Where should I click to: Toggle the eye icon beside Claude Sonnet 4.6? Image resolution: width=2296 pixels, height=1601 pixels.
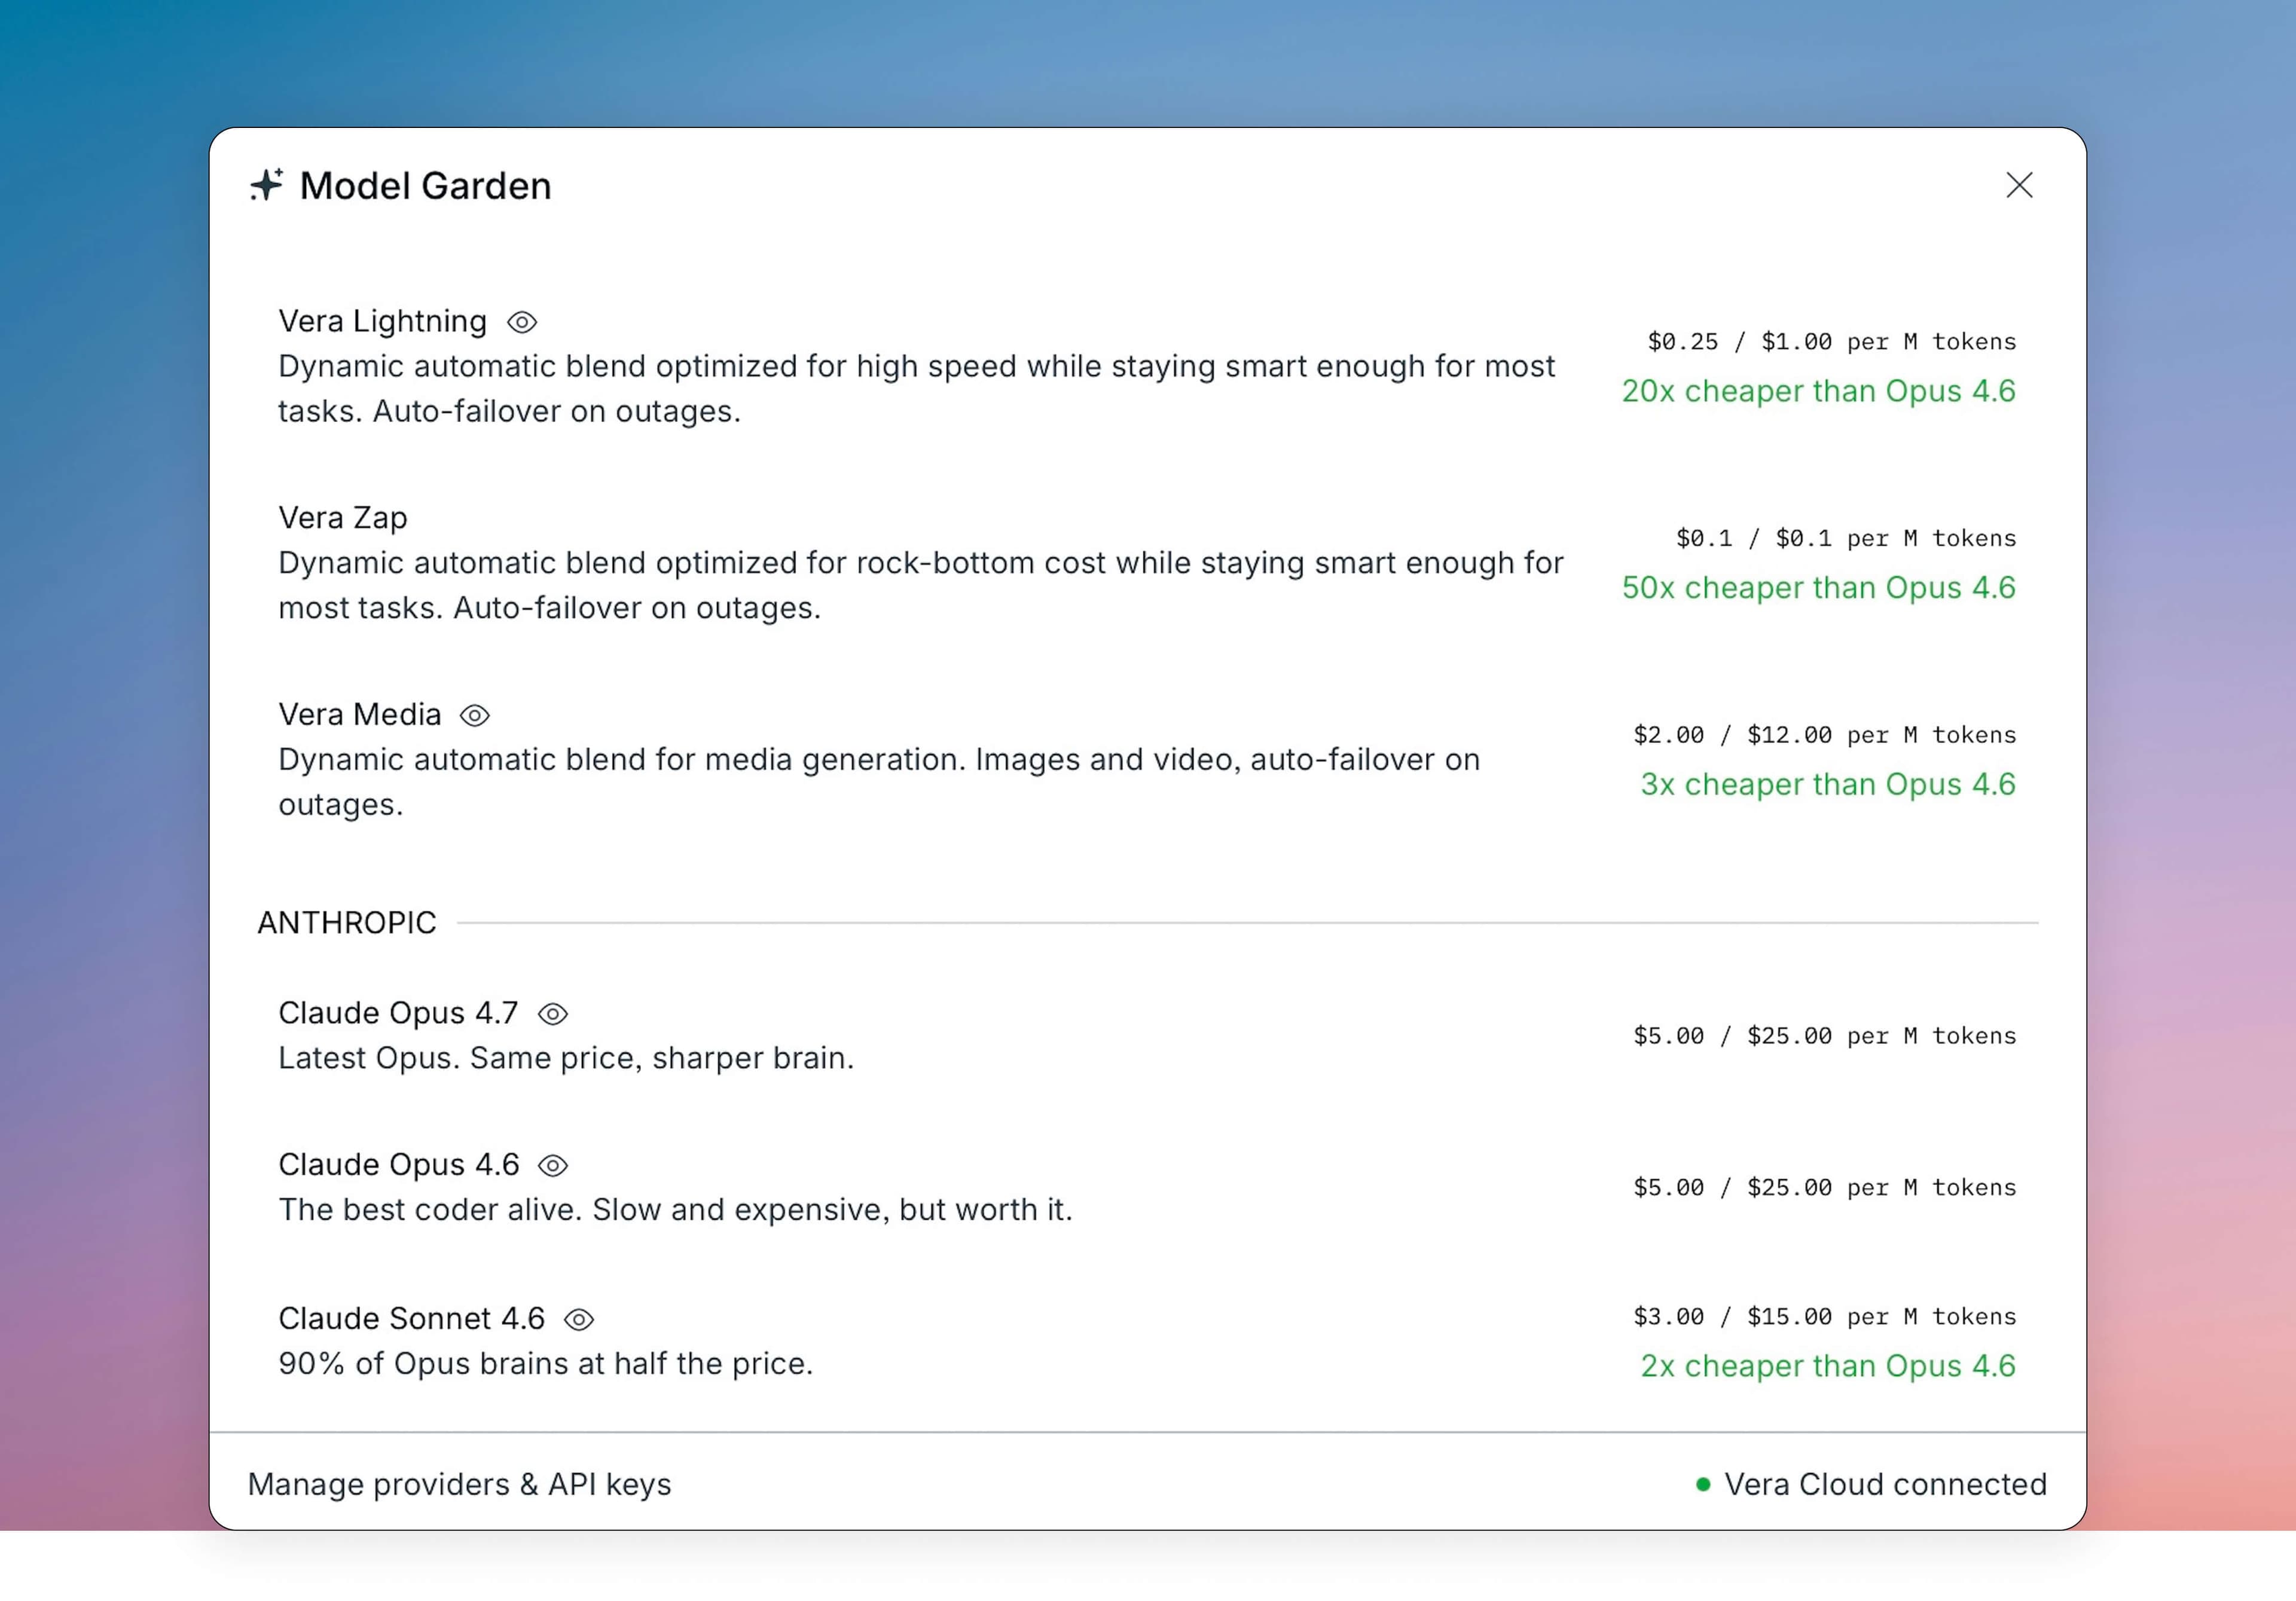click(x=579, y=1320)
